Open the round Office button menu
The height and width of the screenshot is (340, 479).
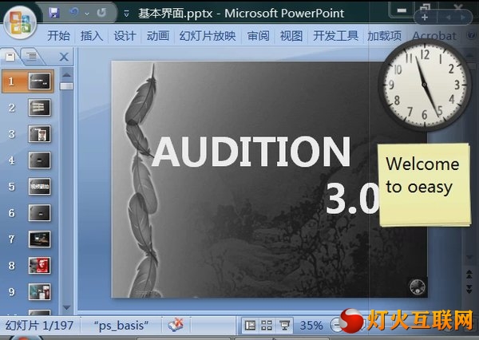[20, 22]
